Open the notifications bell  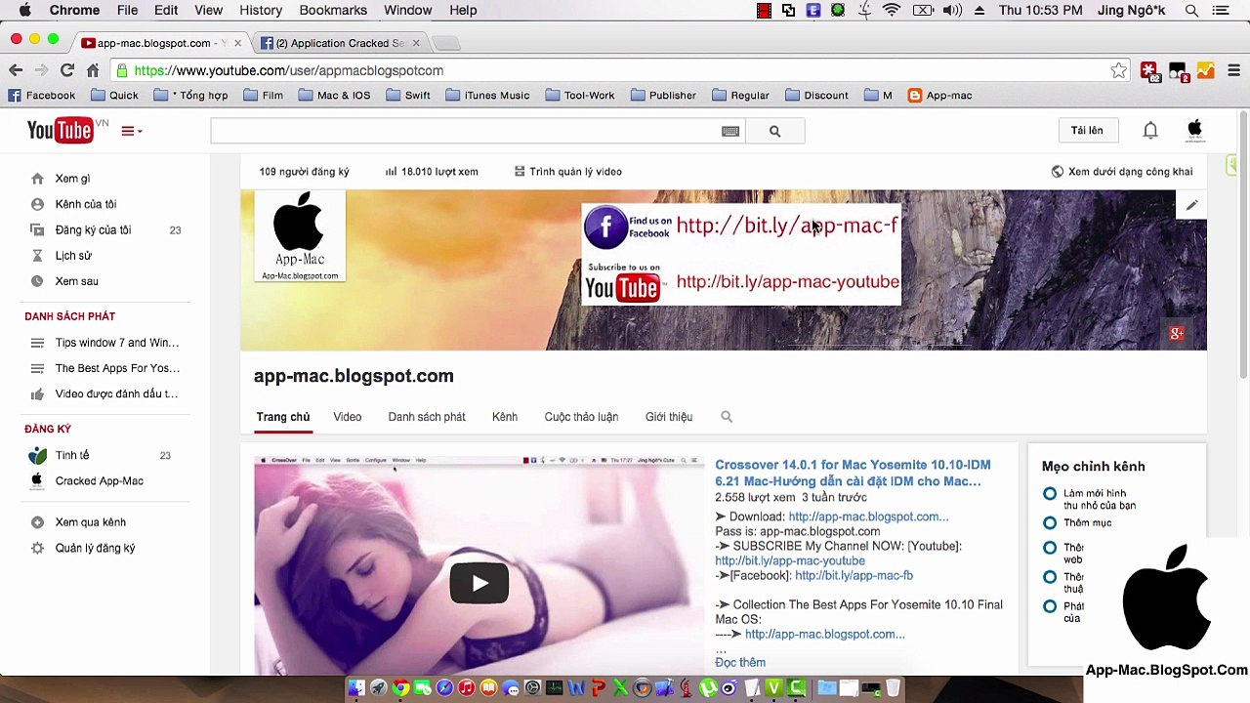1150,130
